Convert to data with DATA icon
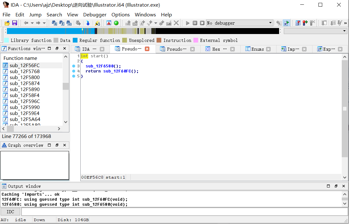Image resolution: width=349 pixels, height=224 pixels. (135, 23)
